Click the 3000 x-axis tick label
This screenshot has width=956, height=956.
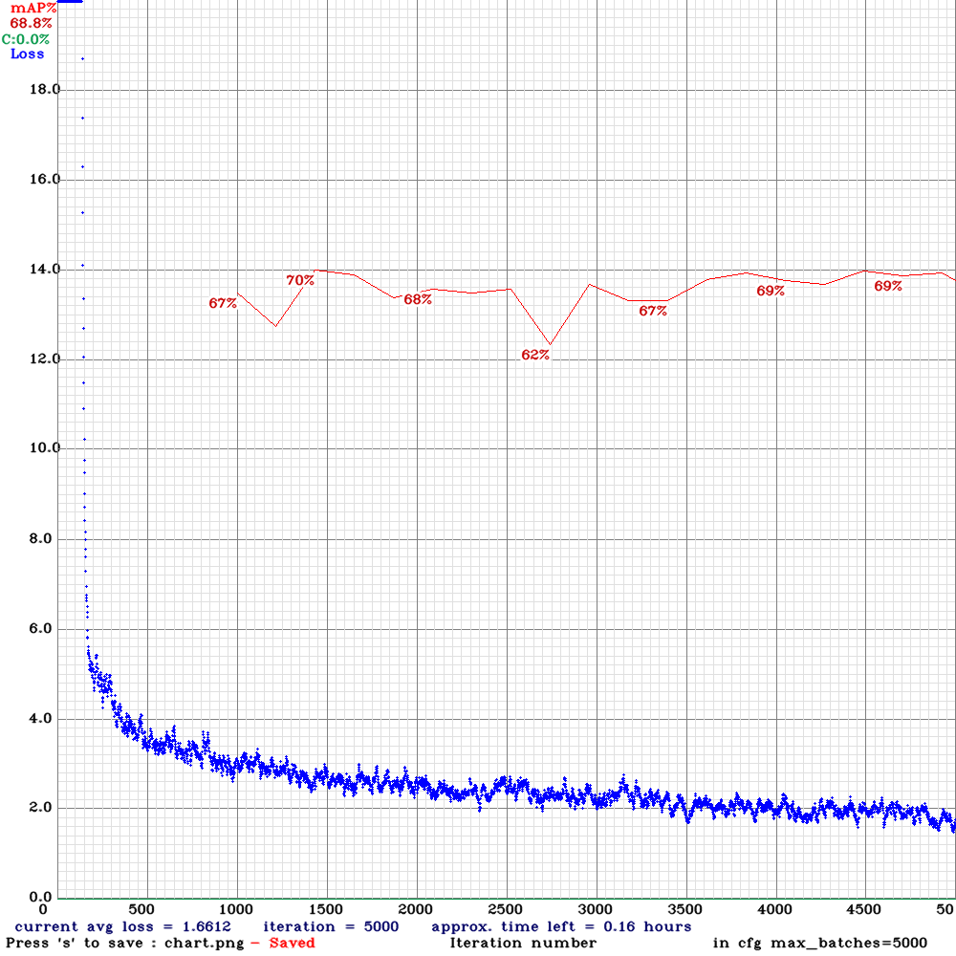(x=595, y=910)
